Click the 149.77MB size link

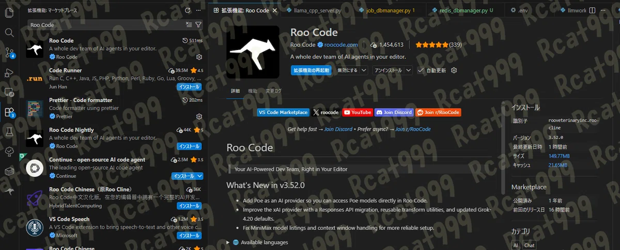tap(559, 156)
